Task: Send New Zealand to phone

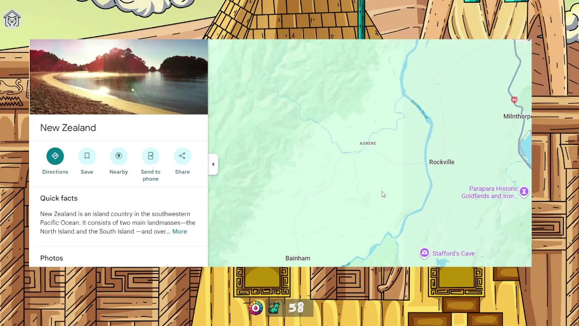Action: [x=150, y=156]
